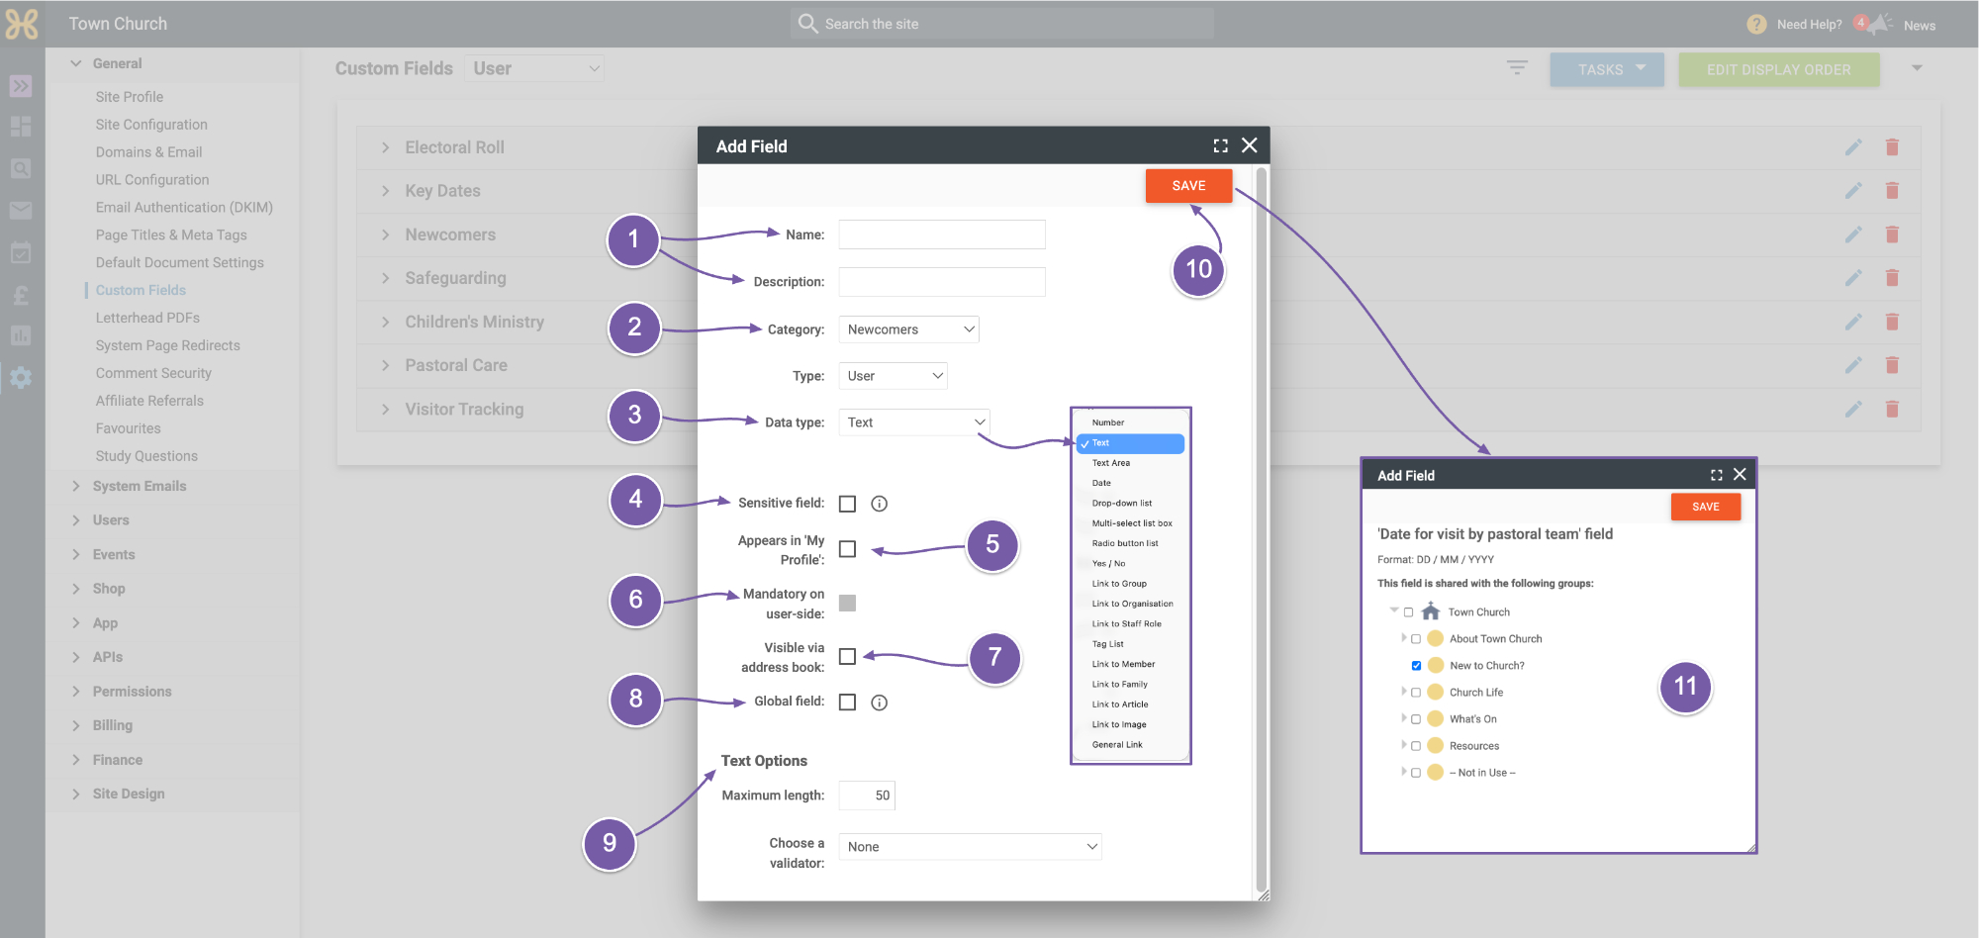Open the filter icon next to Tasks
Viewport: 1979px width, 938px height.
click(1517, 68)
